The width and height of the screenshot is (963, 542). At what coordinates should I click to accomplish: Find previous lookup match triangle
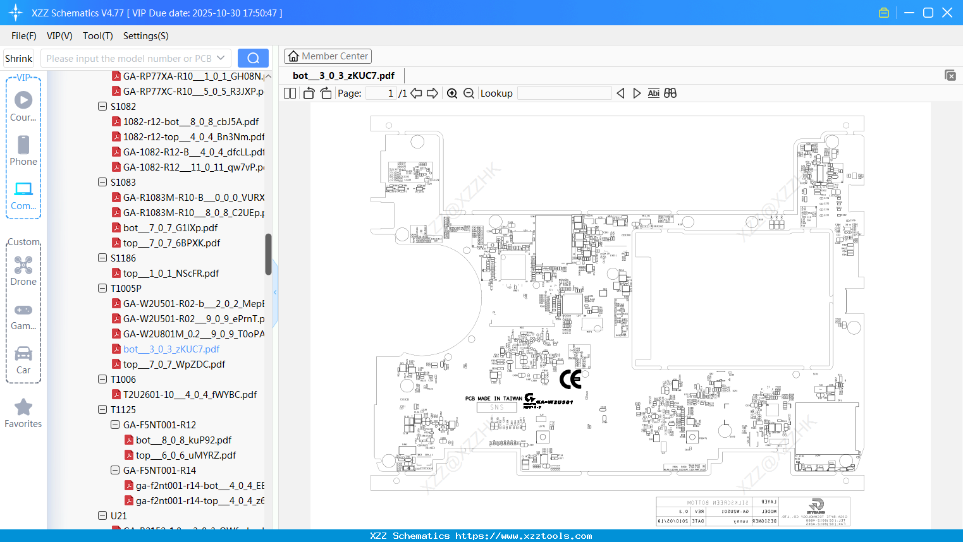620,93
